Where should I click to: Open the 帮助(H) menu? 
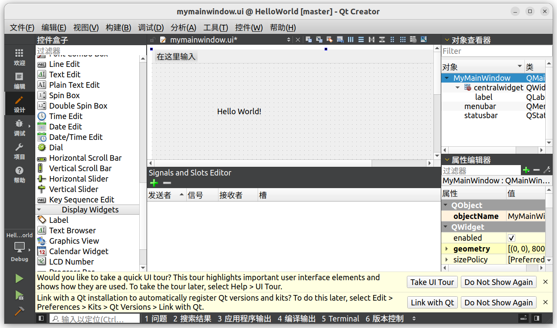(x=283, y=27)
